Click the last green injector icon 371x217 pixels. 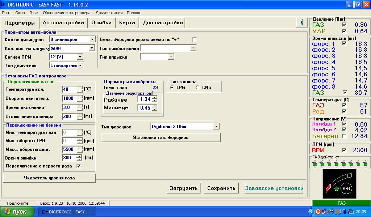click(366, 165)
